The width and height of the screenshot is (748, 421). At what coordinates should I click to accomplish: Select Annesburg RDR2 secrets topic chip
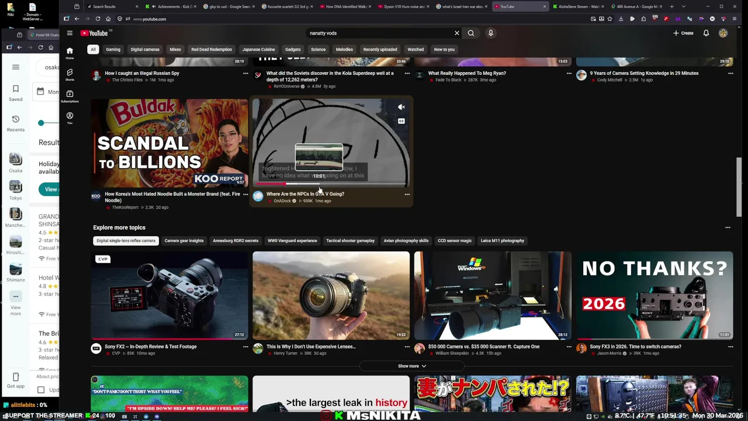pos(236,241)
